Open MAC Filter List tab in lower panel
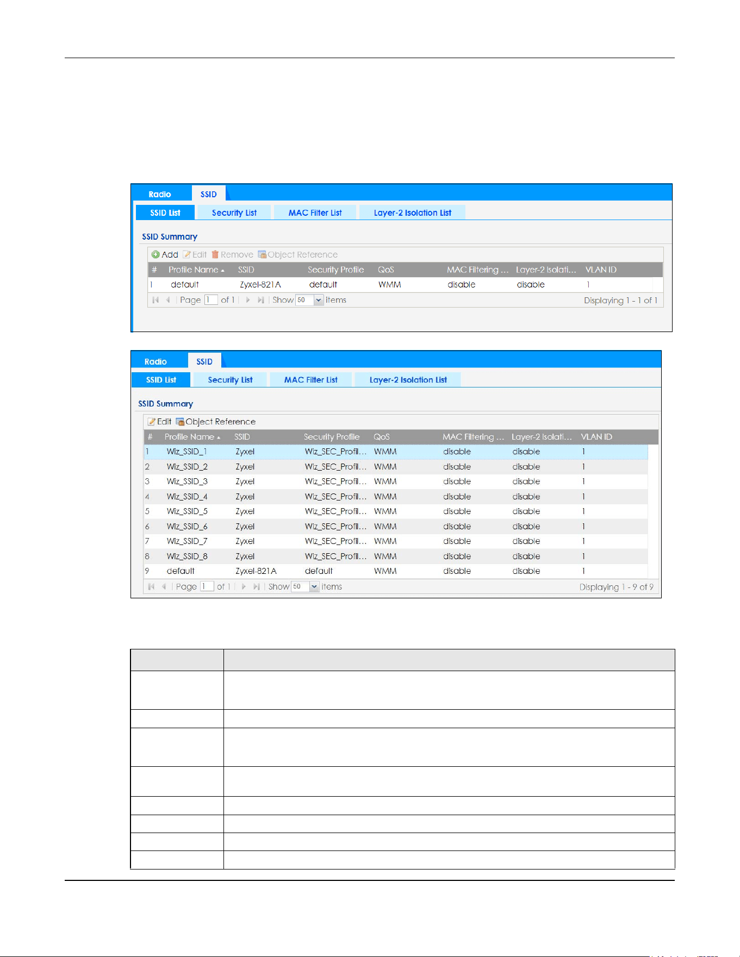The width and height of the screenshot is (740, 957). tap(310, 380)
